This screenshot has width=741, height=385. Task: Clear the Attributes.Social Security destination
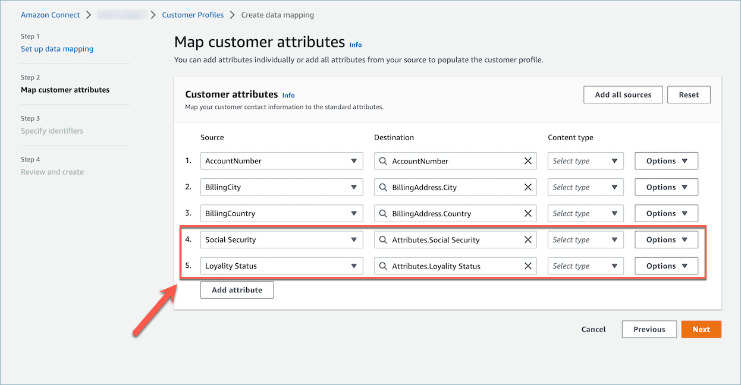pos(528,240)
